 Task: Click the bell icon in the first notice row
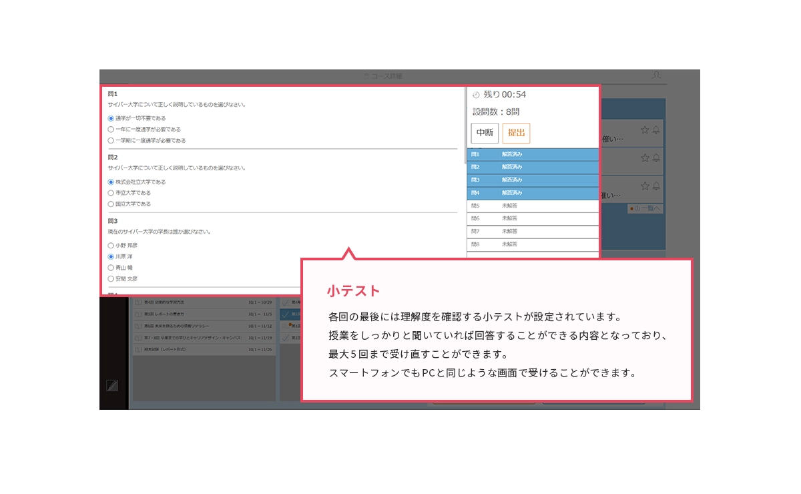(656, 130)
